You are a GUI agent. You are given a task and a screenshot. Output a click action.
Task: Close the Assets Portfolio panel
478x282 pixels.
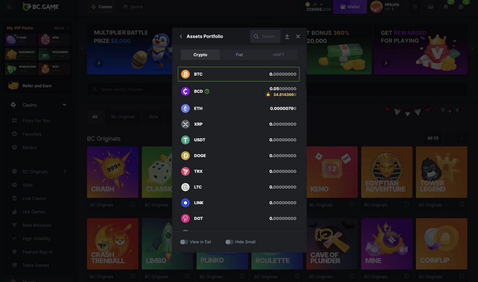coord(298,36)
